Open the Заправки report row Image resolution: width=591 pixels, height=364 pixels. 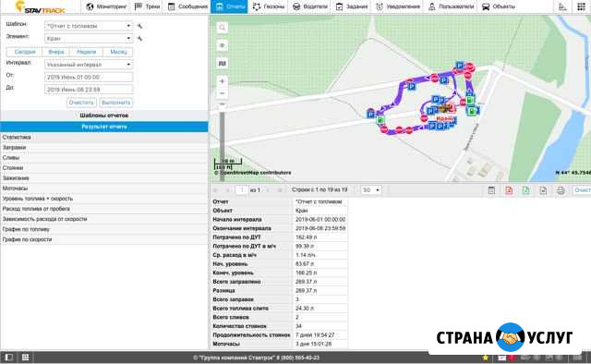[x=104, y=148]
